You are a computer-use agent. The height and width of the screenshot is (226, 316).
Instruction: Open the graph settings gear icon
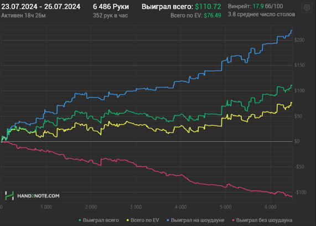[307, 8]
